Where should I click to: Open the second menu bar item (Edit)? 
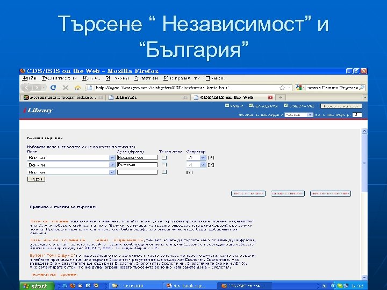(x=59, y=78)
